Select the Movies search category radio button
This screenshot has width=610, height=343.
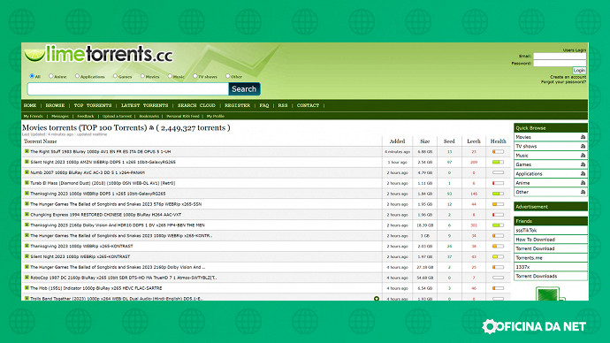coord(142,76)
